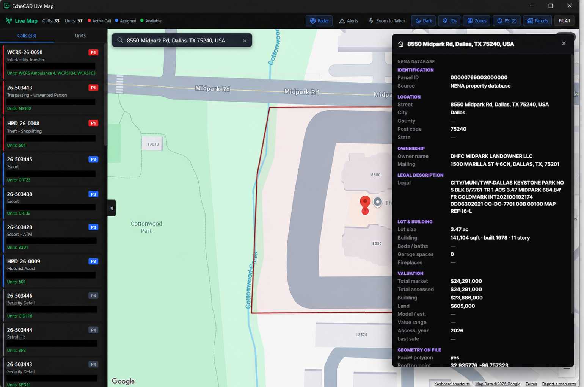This screenshot has width=584, height=387.
Task: Toggle the IDs label overlay
Action: pos(449,21)
